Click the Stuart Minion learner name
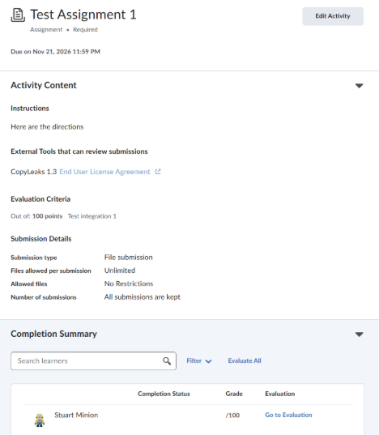This screenshot has height=435, width=379. click(x=76, y=415)
